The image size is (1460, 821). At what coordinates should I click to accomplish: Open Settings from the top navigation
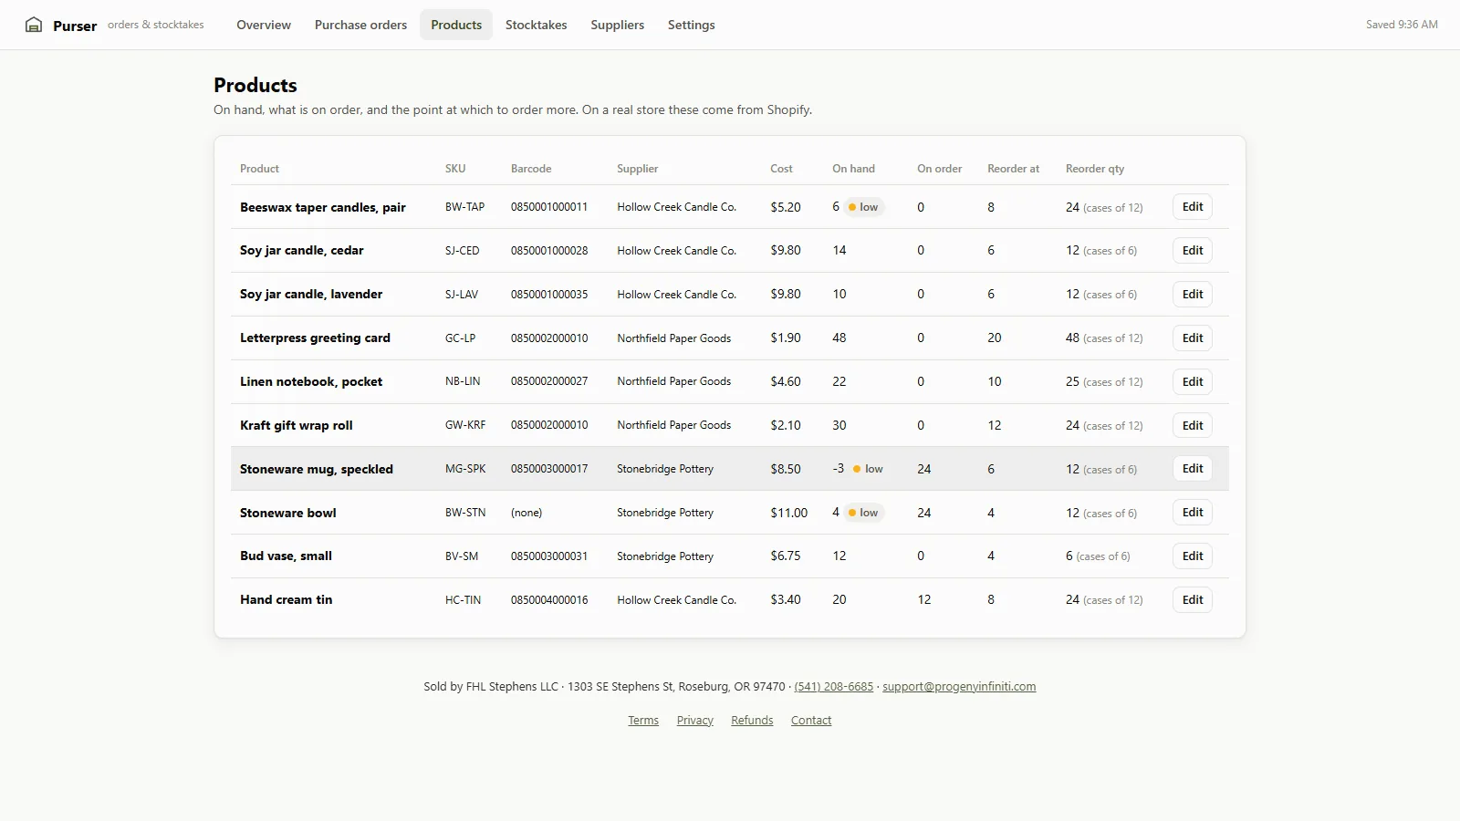tap(691, 25)
